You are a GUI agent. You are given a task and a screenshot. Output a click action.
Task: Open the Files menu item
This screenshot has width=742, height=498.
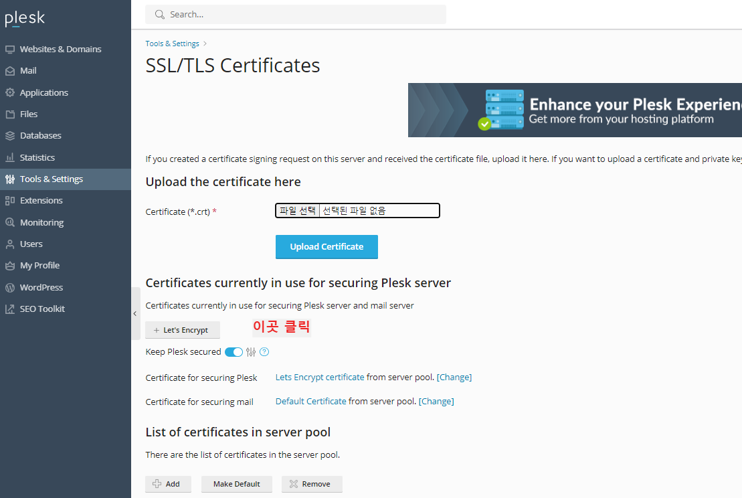[66, 114]
